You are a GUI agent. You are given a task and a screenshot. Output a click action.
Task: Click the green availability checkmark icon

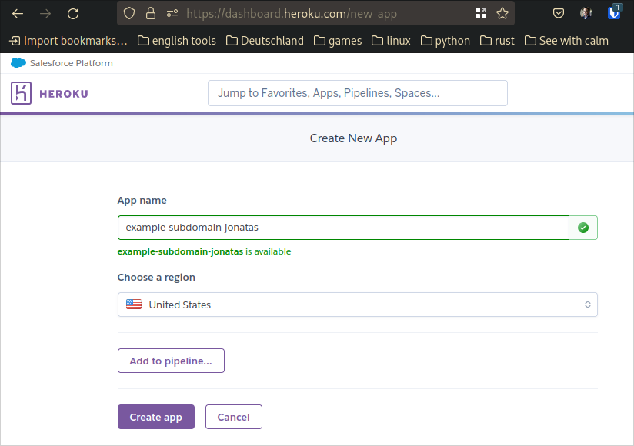583,228
